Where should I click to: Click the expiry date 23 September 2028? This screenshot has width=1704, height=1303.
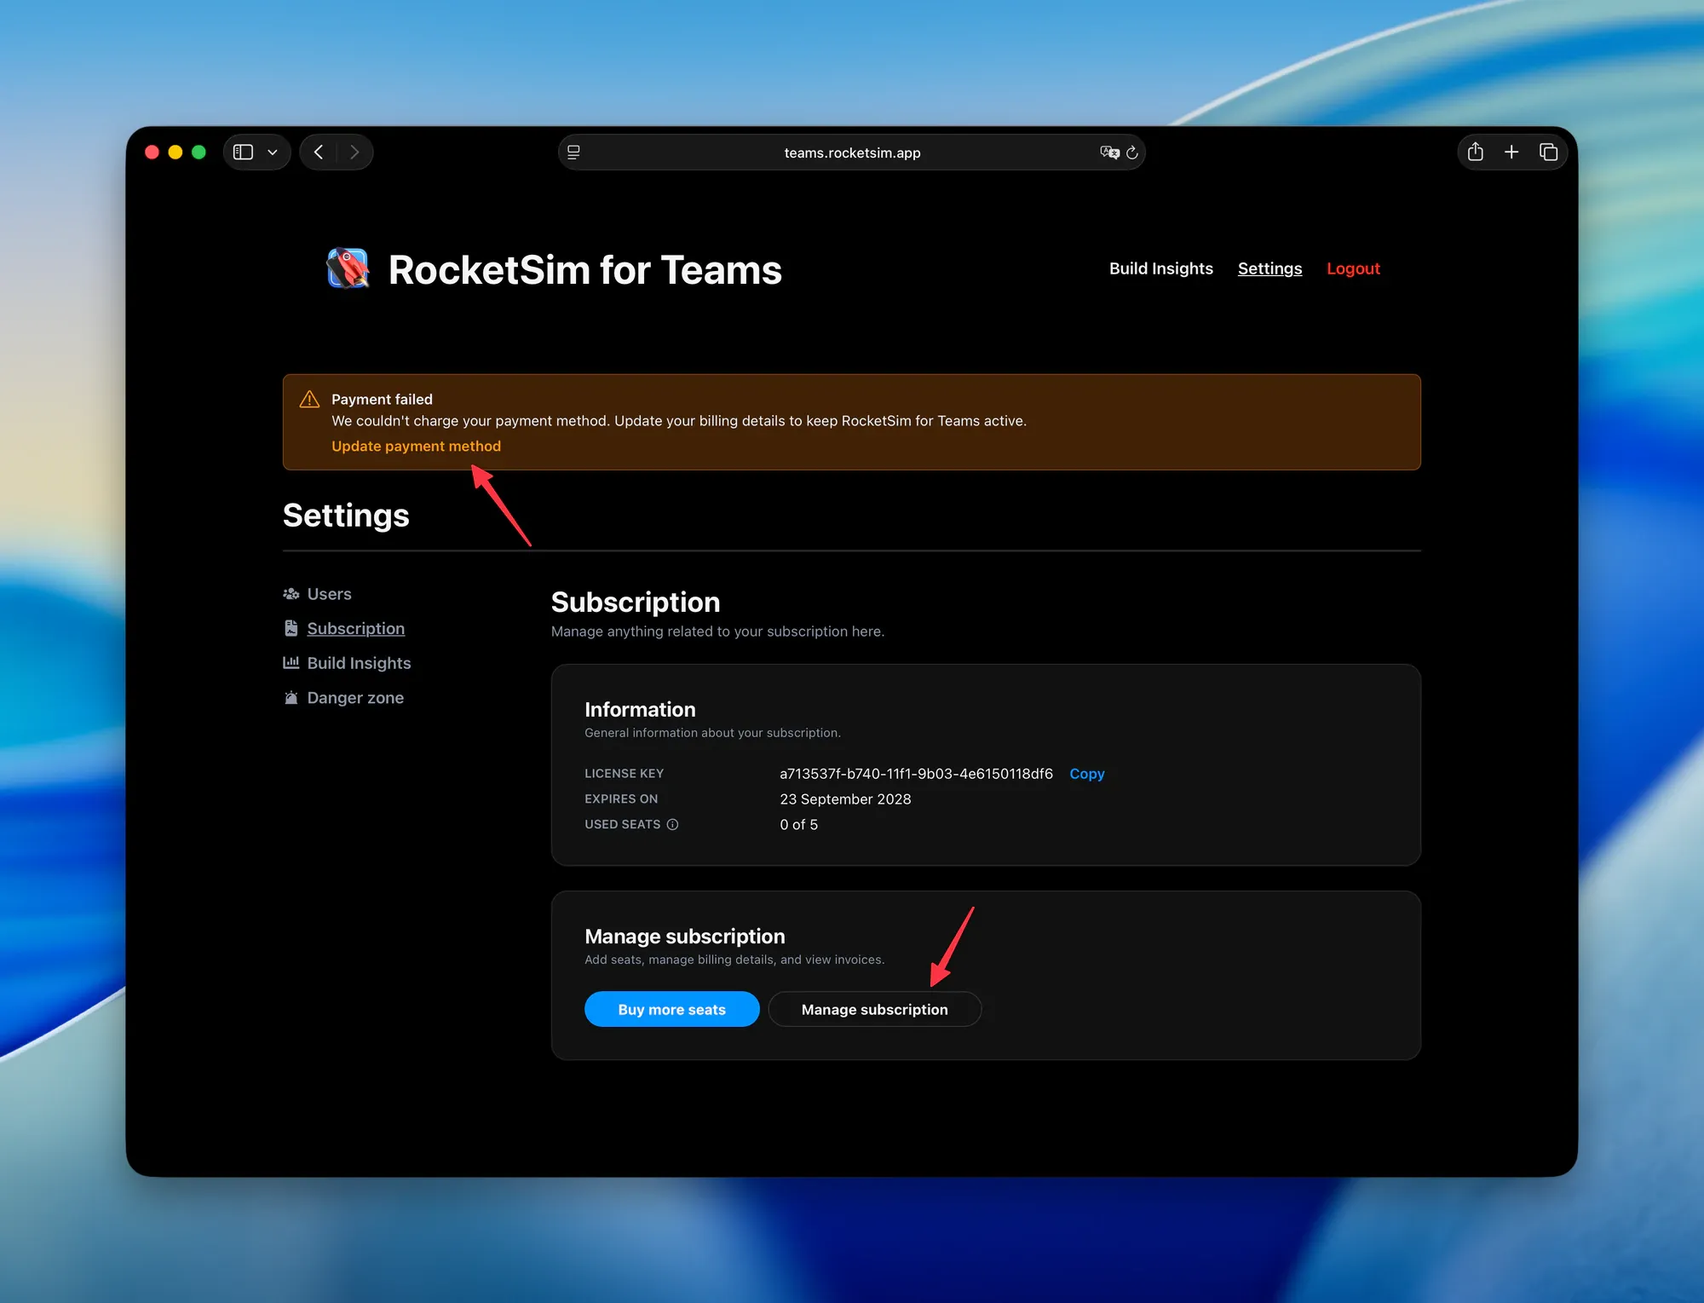845,799
